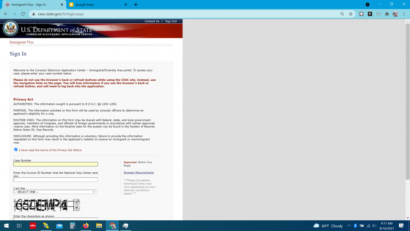The height and width of the screenshot is (231, 410).
Task: Click the browser forward arrow
Action: pyautogui.click(x=14, y=14)
